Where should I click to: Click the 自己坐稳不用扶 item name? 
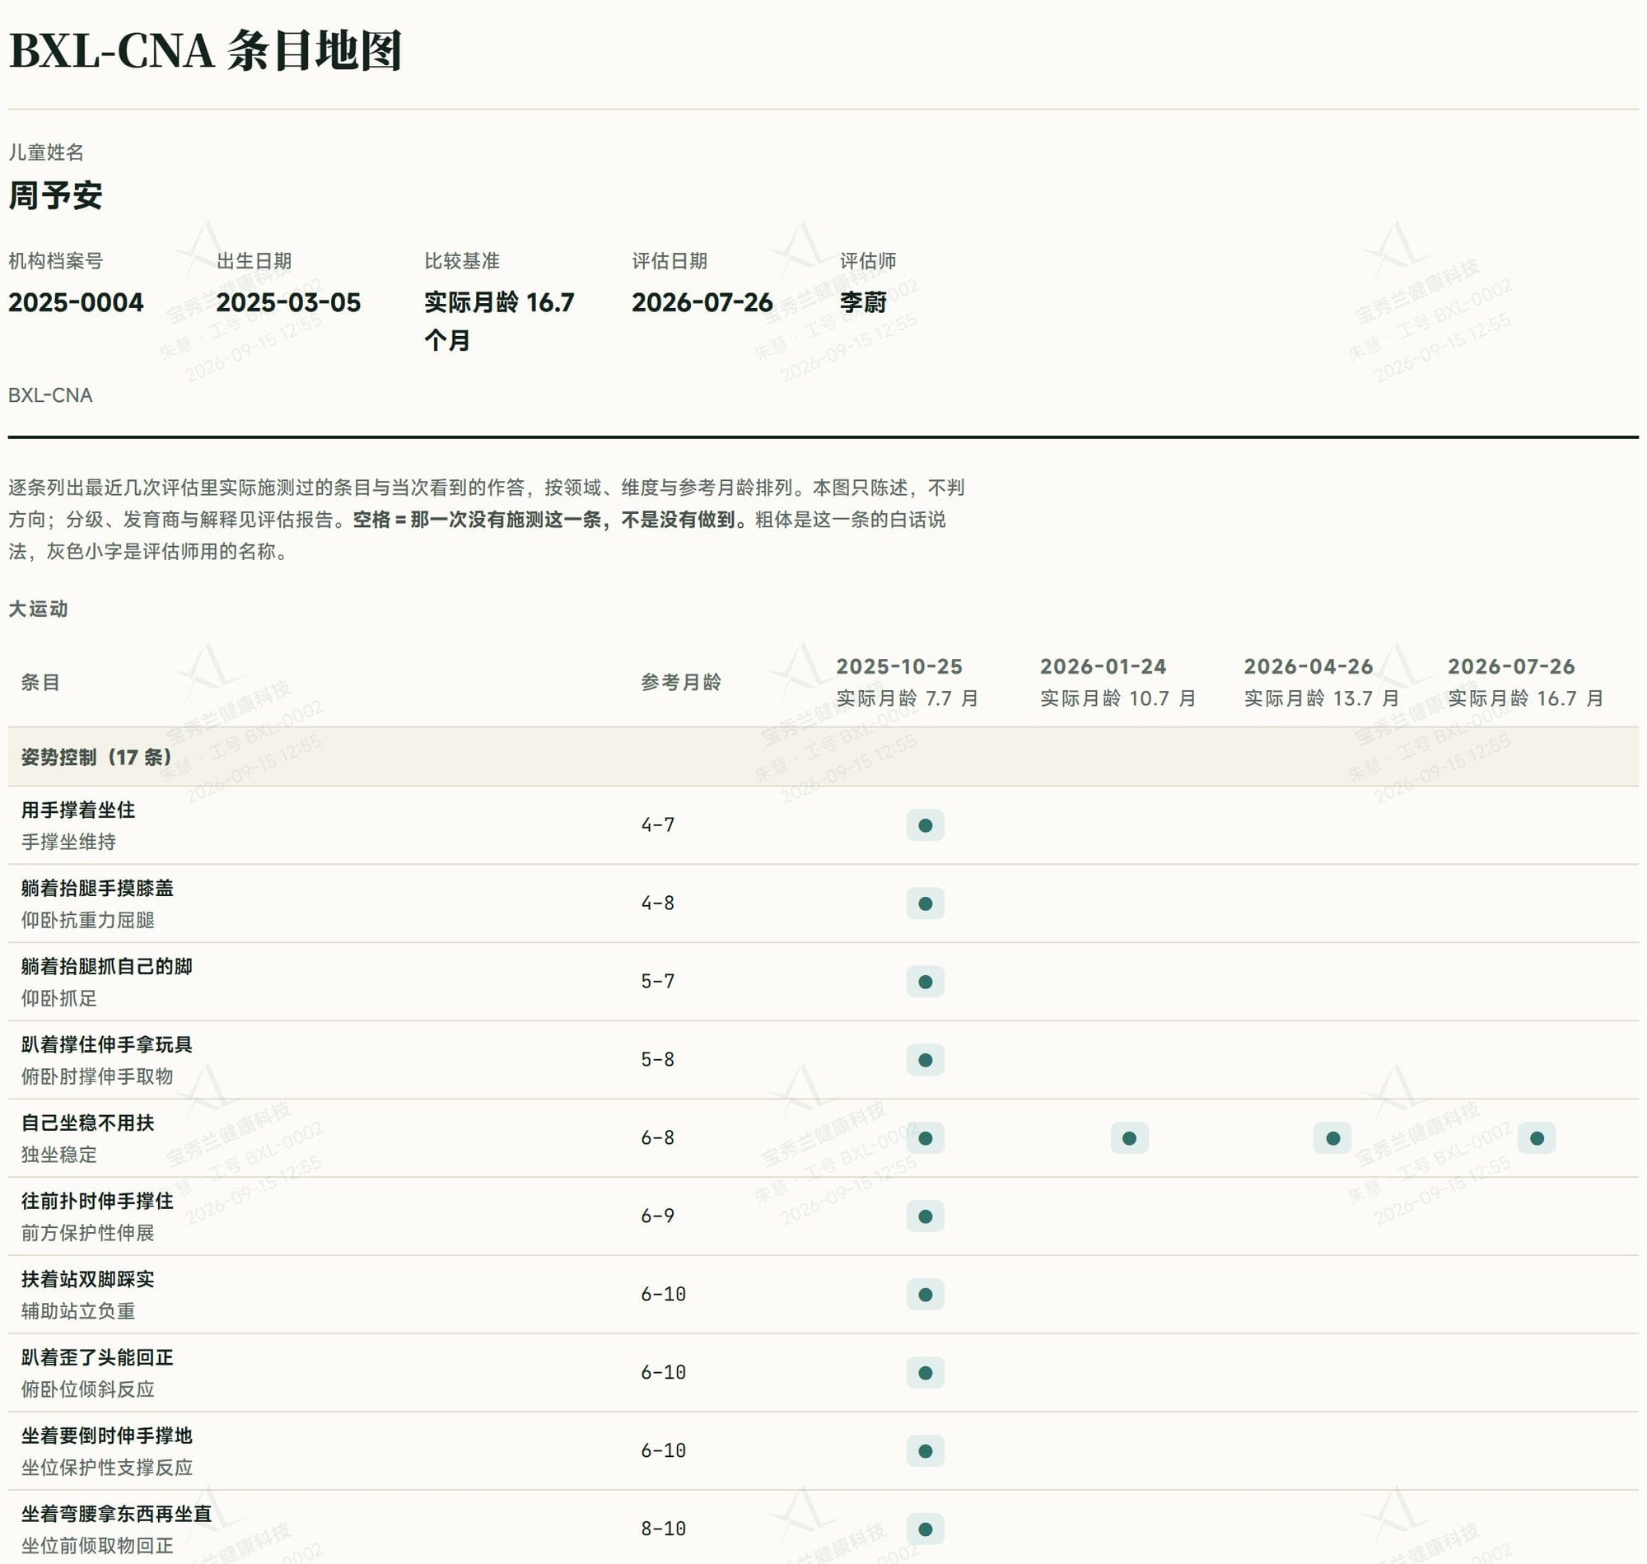tap(87, 1123)
